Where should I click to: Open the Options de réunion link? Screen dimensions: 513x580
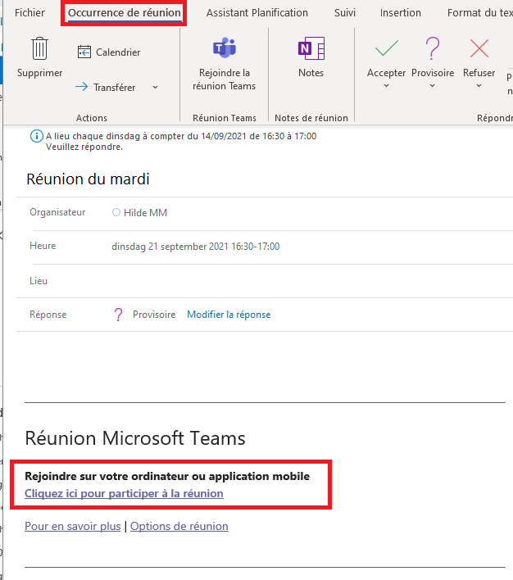179,526
